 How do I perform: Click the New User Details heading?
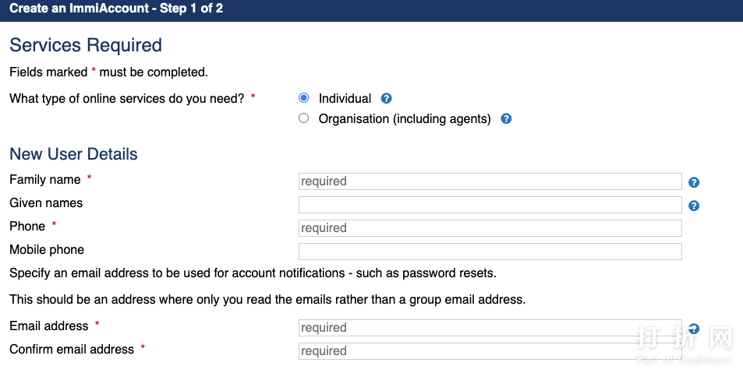coord(73,154)
